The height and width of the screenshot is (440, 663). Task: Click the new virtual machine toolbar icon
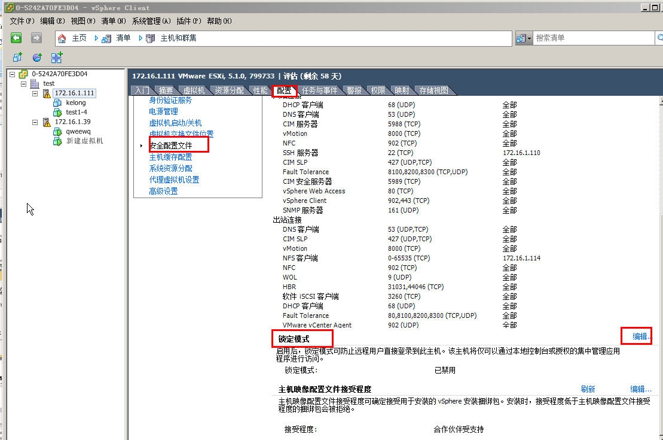point(17,57)
